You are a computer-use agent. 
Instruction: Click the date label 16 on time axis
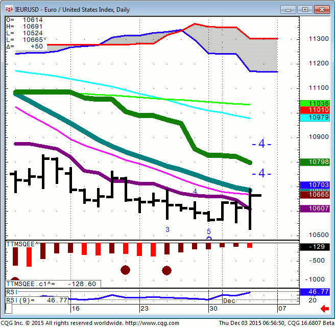tap(76, 309)
